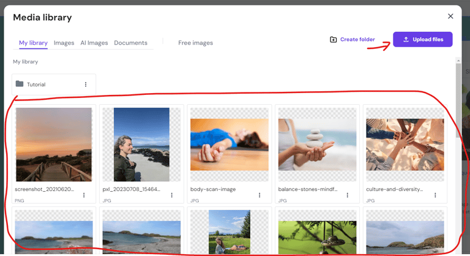Open options for the balance-stones-mindf image
470x256 pixels.
[348, 195]
